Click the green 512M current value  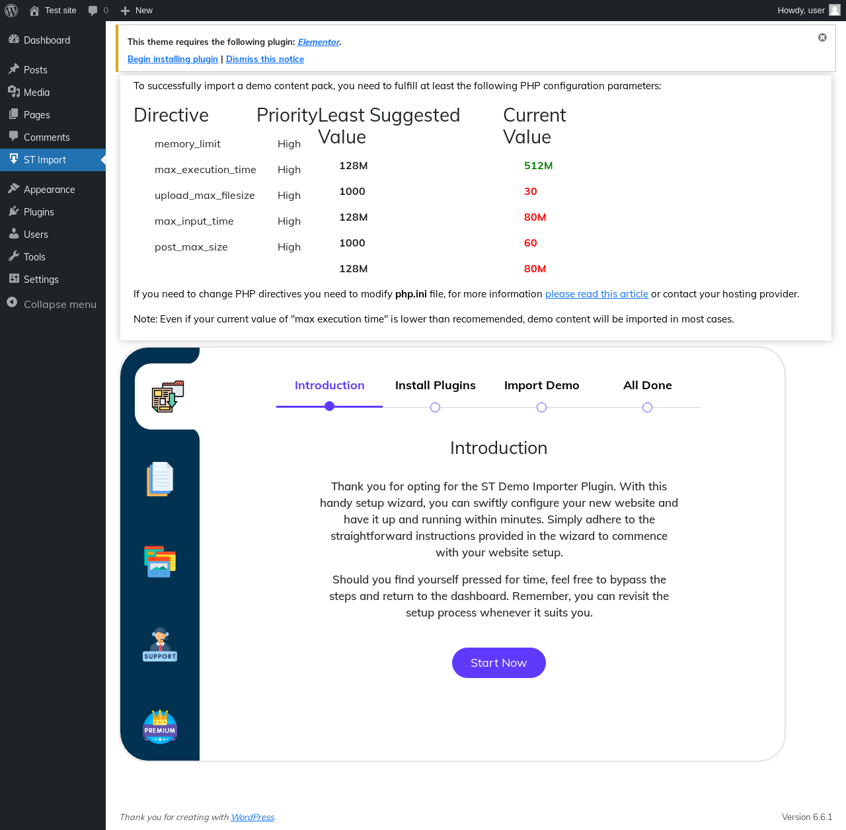(539, 166)
